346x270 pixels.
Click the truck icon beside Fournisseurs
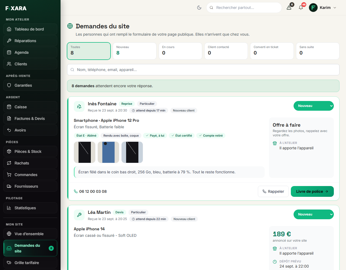point(9,186)
